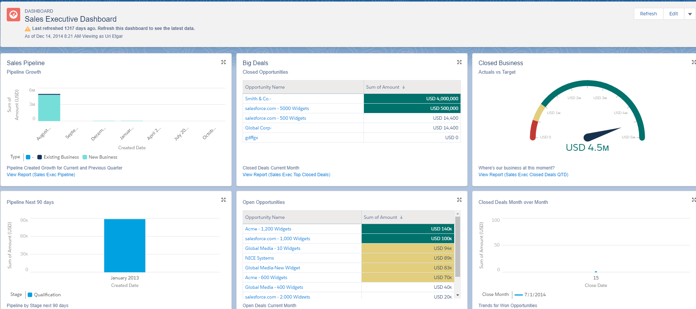Click the USD 4.5M gauge value
Viewport: 696px width, 309px height.
587,148
